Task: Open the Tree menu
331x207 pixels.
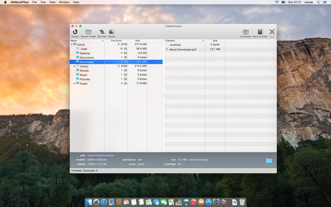Action: pyautogui.click(x=43, y=2)
